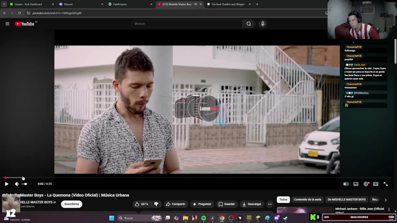This screenshot has height=223, width=397.
Task: Open File Explorer from the taskbar
Action: (x=185, y=218)
